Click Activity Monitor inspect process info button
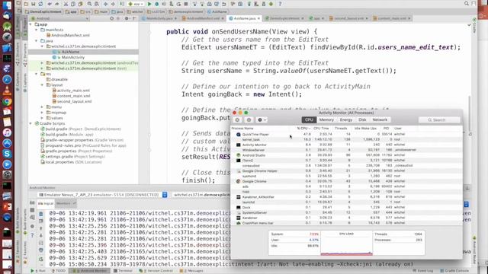Screen dimensions: 488x274 249,120
